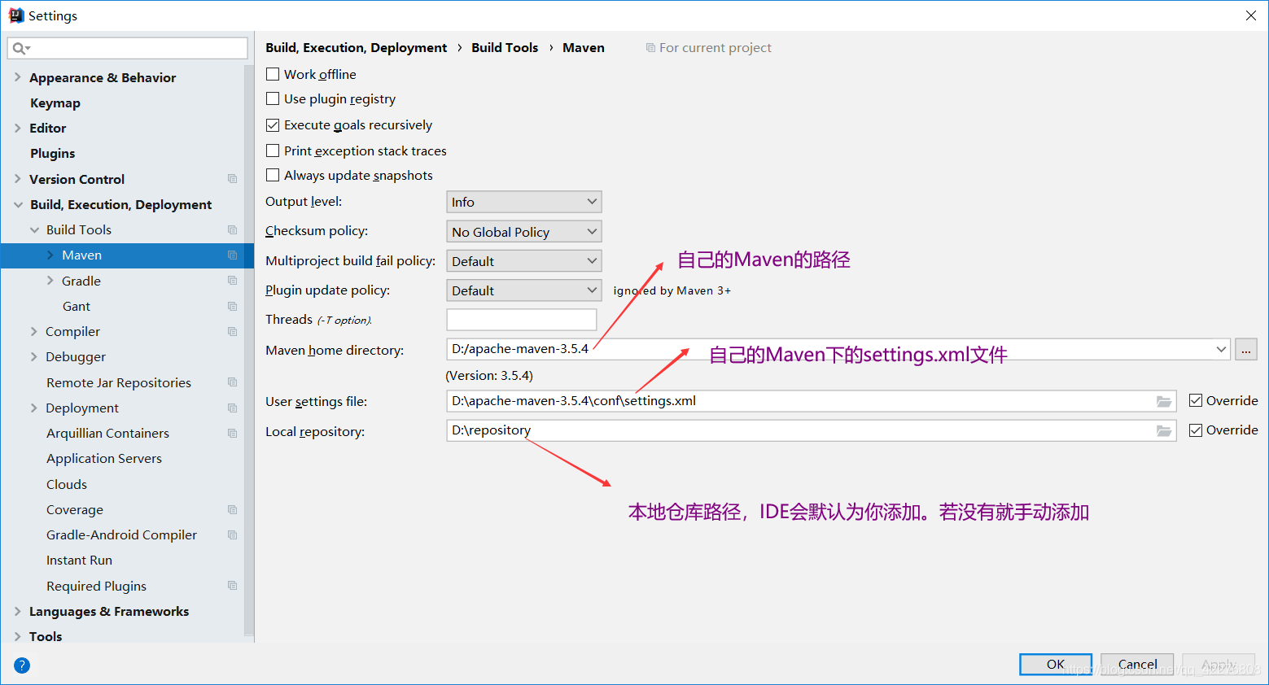Viewport: 1269px width, 685px height.
Task: Enable Work offline checkbox
Action: tap(273, 74)
